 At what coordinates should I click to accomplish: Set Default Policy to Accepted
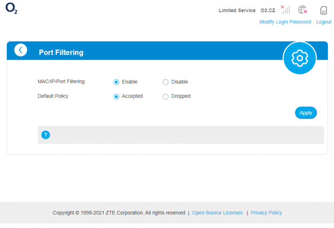(116, 96)
